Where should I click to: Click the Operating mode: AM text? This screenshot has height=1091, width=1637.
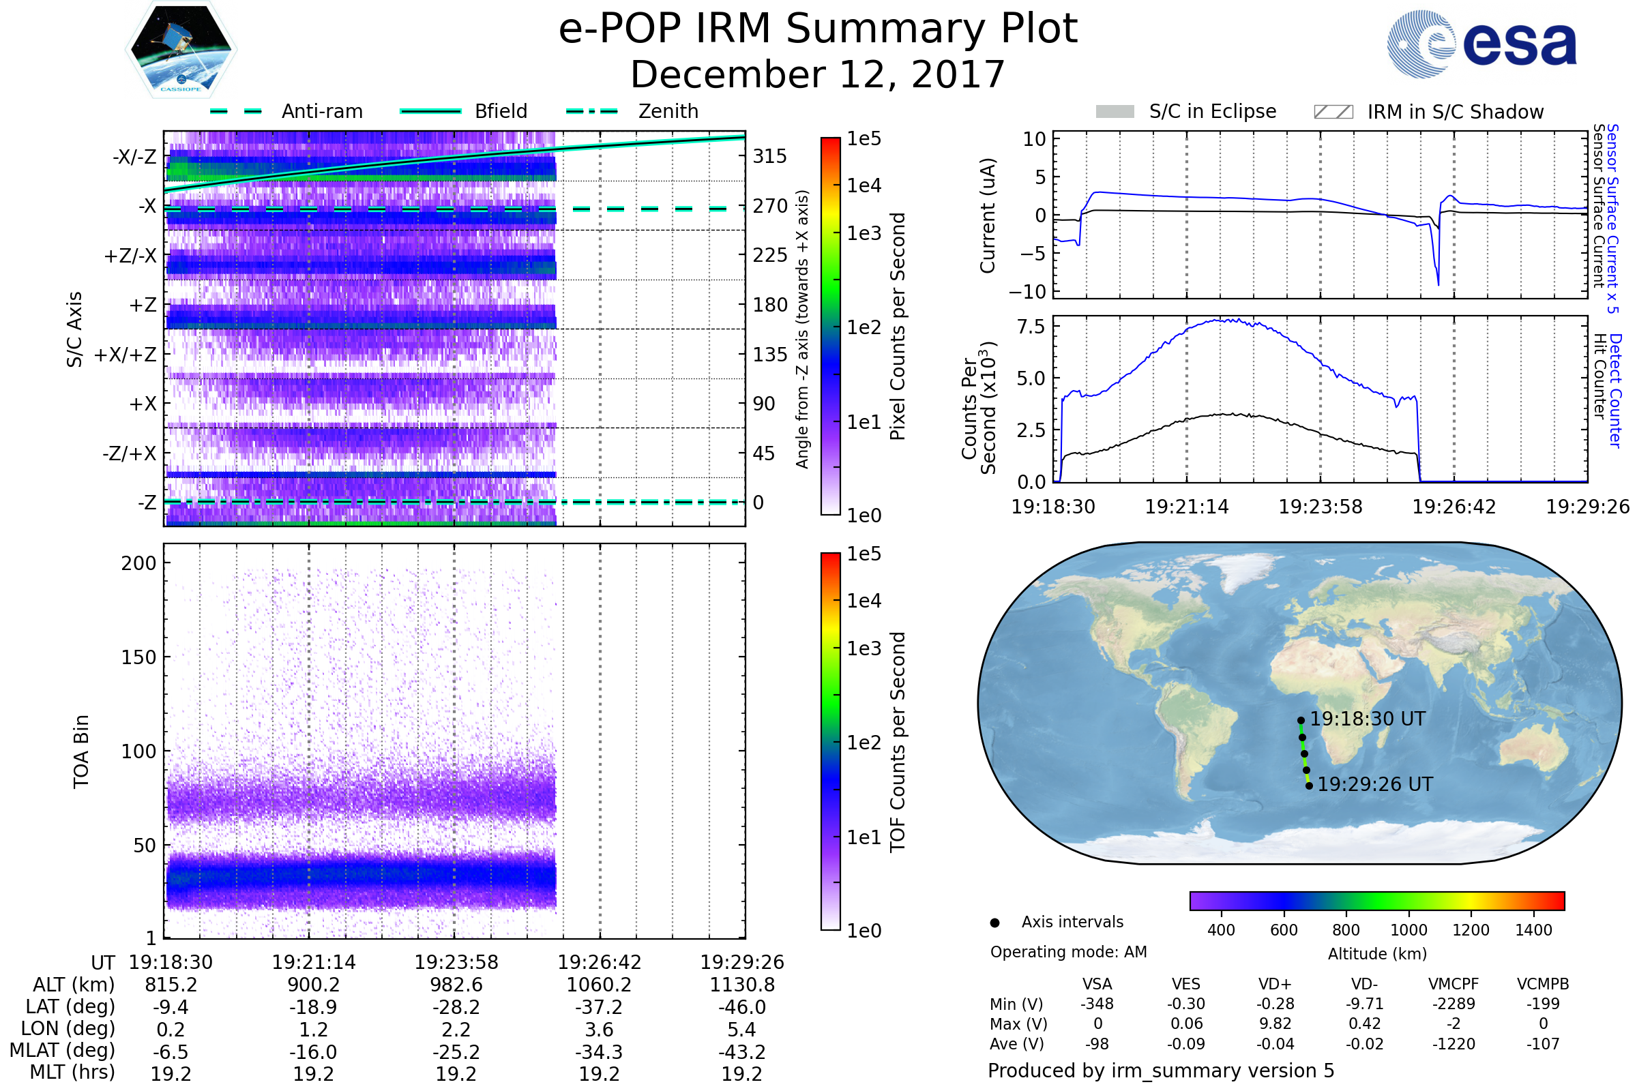(x=1068, y=952)
